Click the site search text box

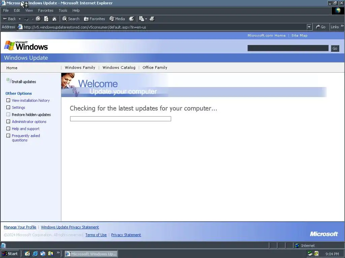pyautogui.click(x=288, y=48)
